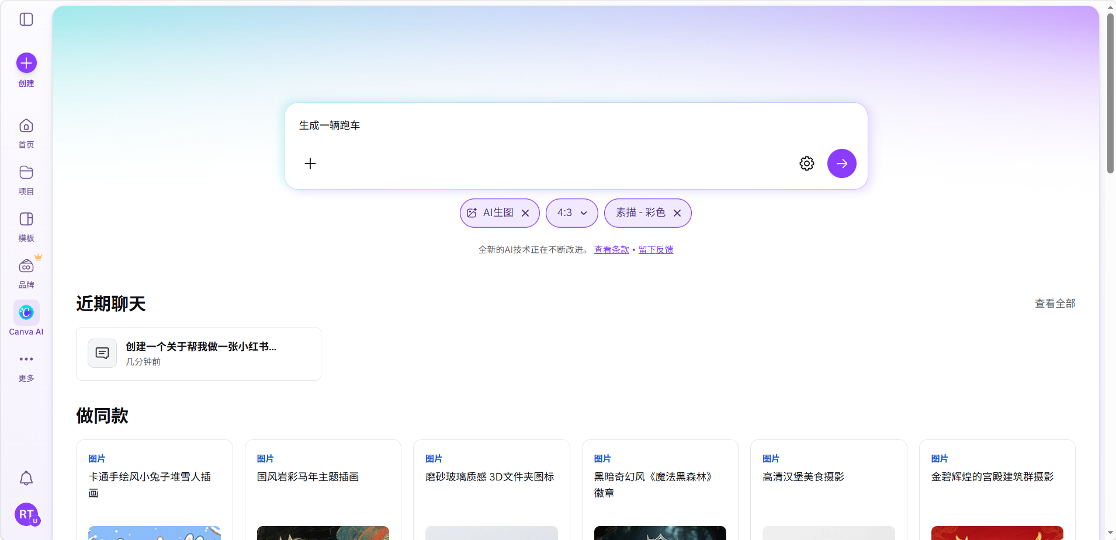Open the Templates icon in sidebar
The width and height of the screenshot is (1116, 540).
coord(26,220)
